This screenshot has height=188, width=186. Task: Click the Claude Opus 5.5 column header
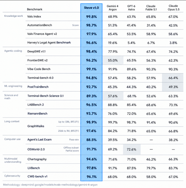(173, 8)
